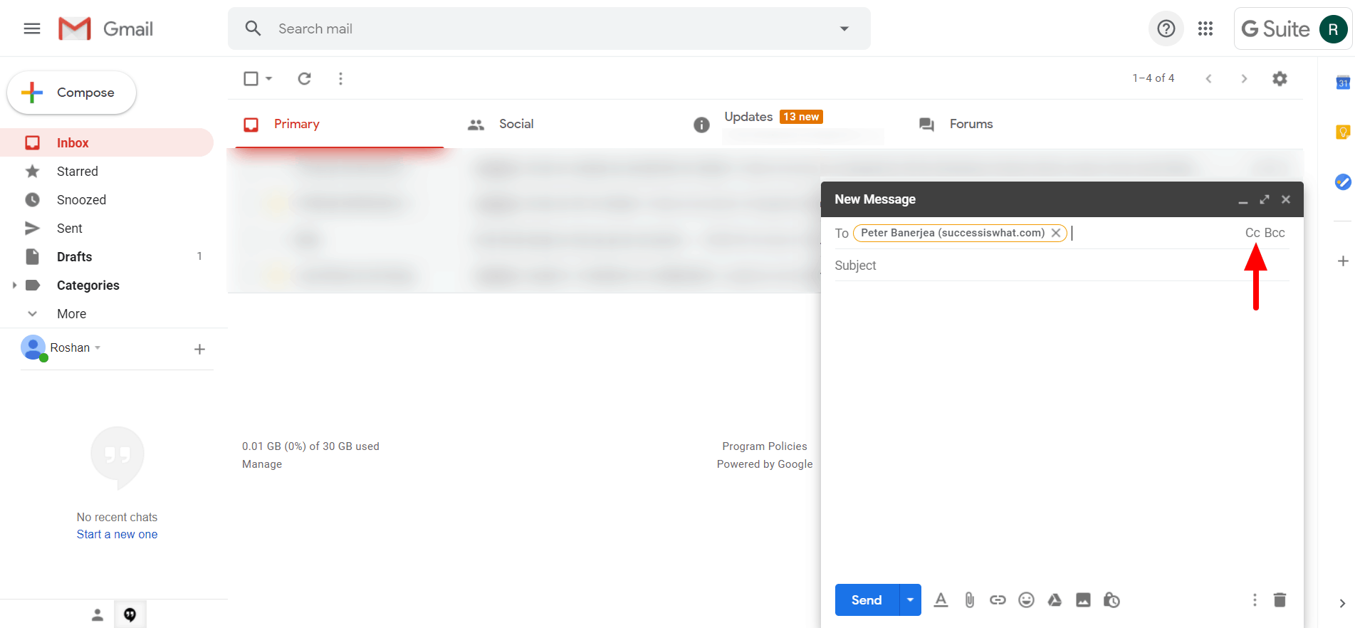Insert files using Google Drive icon
The height and width of the screenshot is (628, 1355).
[x=1055, y=600]
